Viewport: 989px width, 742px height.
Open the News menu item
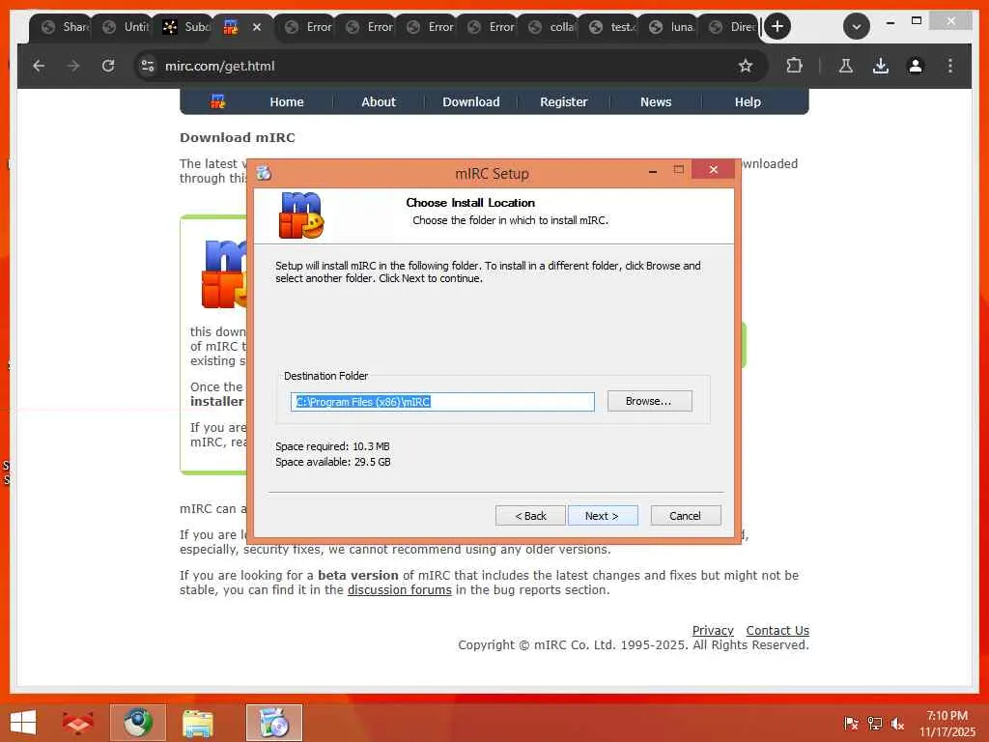pyautogui.click(x=656, y=101)
